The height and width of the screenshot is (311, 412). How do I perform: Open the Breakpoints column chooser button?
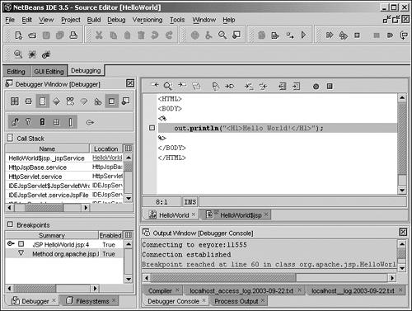[129, 235]
